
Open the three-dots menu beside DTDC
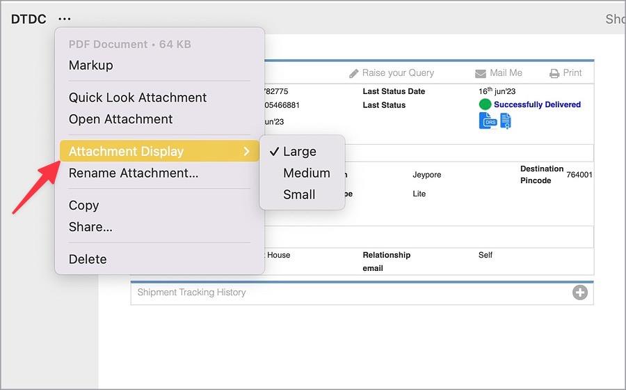(x=64, y=19)
